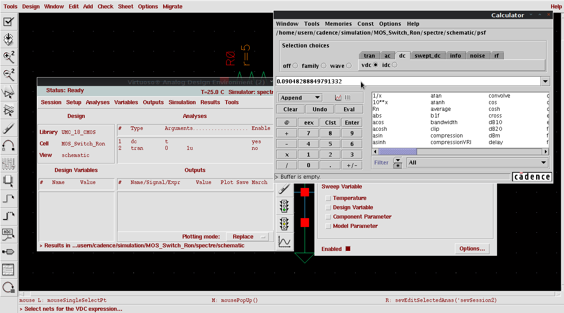Check the Component Parameter box
Image resolution: width=564 pixels, height=313 pixels.
(328, 217)
